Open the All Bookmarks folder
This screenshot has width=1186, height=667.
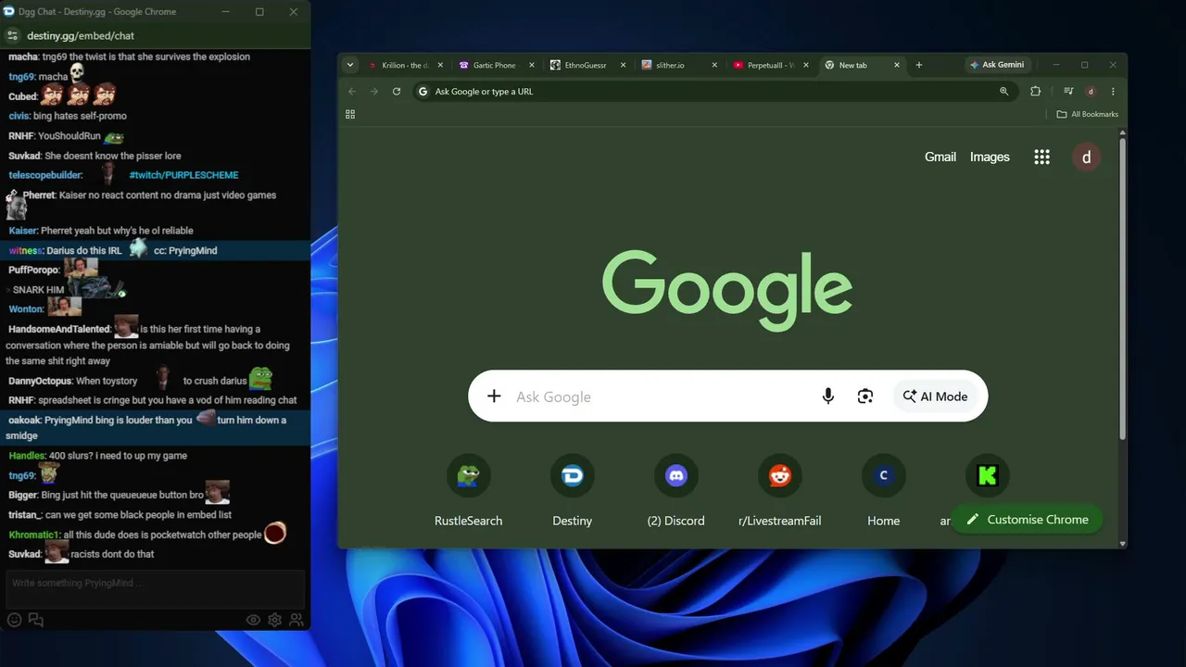click(x=1088, y=114)
